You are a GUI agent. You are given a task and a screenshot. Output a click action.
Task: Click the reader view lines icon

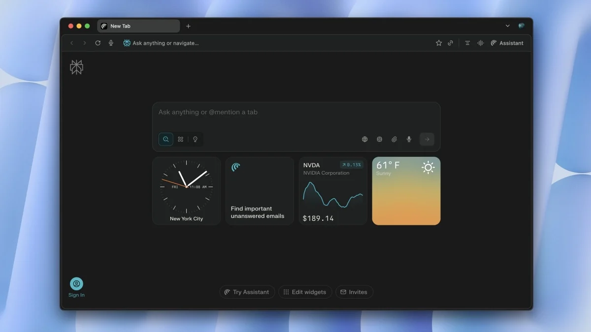tap(467, 43)
